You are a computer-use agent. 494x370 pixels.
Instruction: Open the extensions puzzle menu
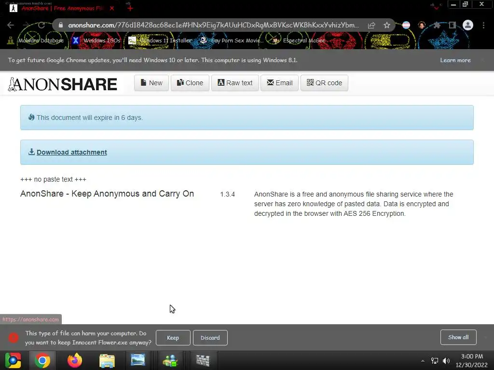[x=437, y=25]
